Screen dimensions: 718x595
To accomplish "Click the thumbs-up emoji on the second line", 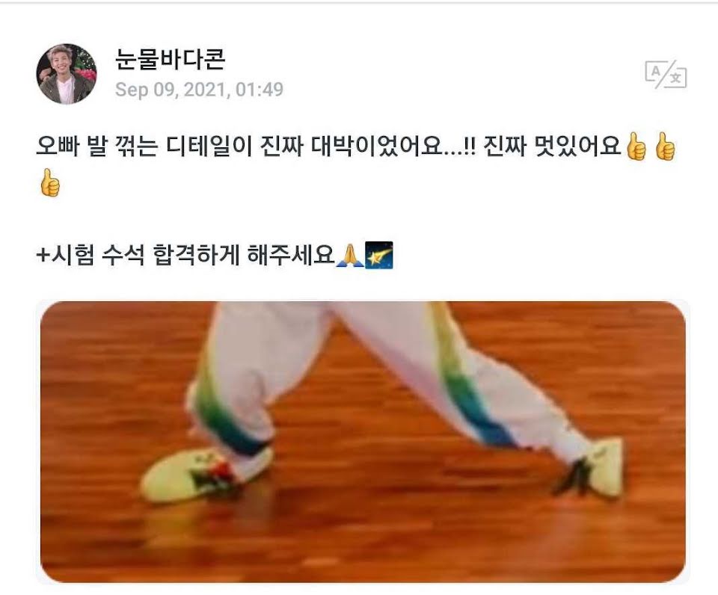I will coord(50,183).
